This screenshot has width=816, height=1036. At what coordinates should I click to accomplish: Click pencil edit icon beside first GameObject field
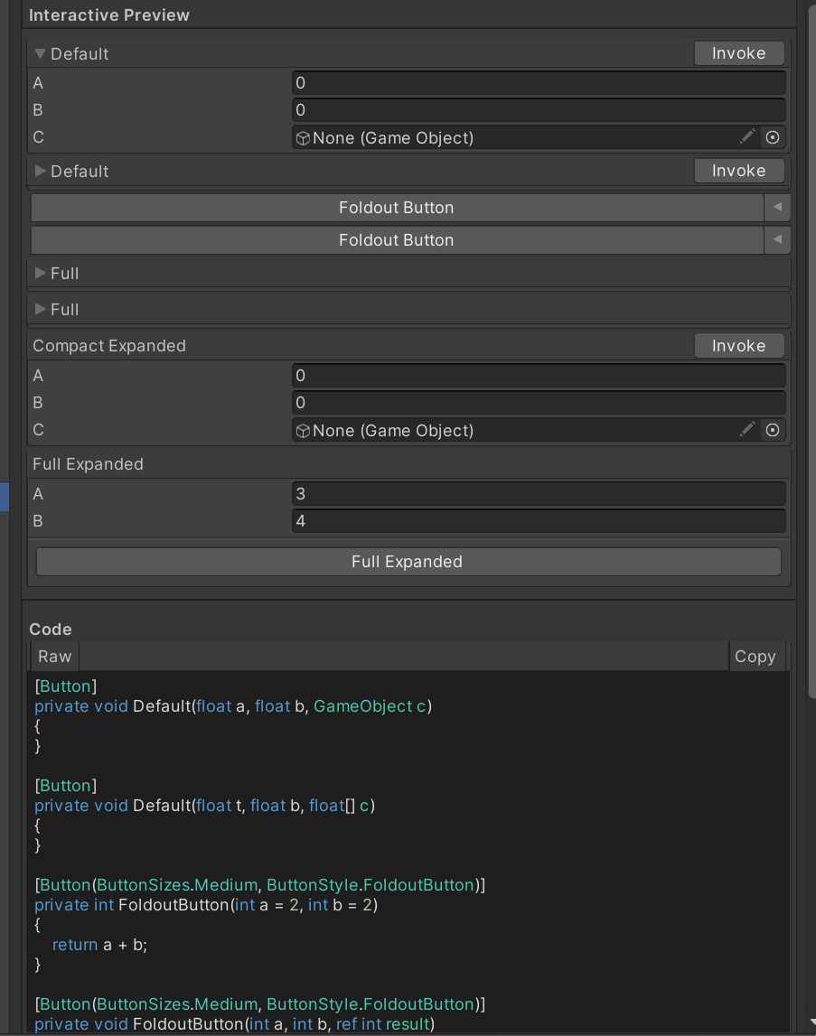[x=746, y=137]
